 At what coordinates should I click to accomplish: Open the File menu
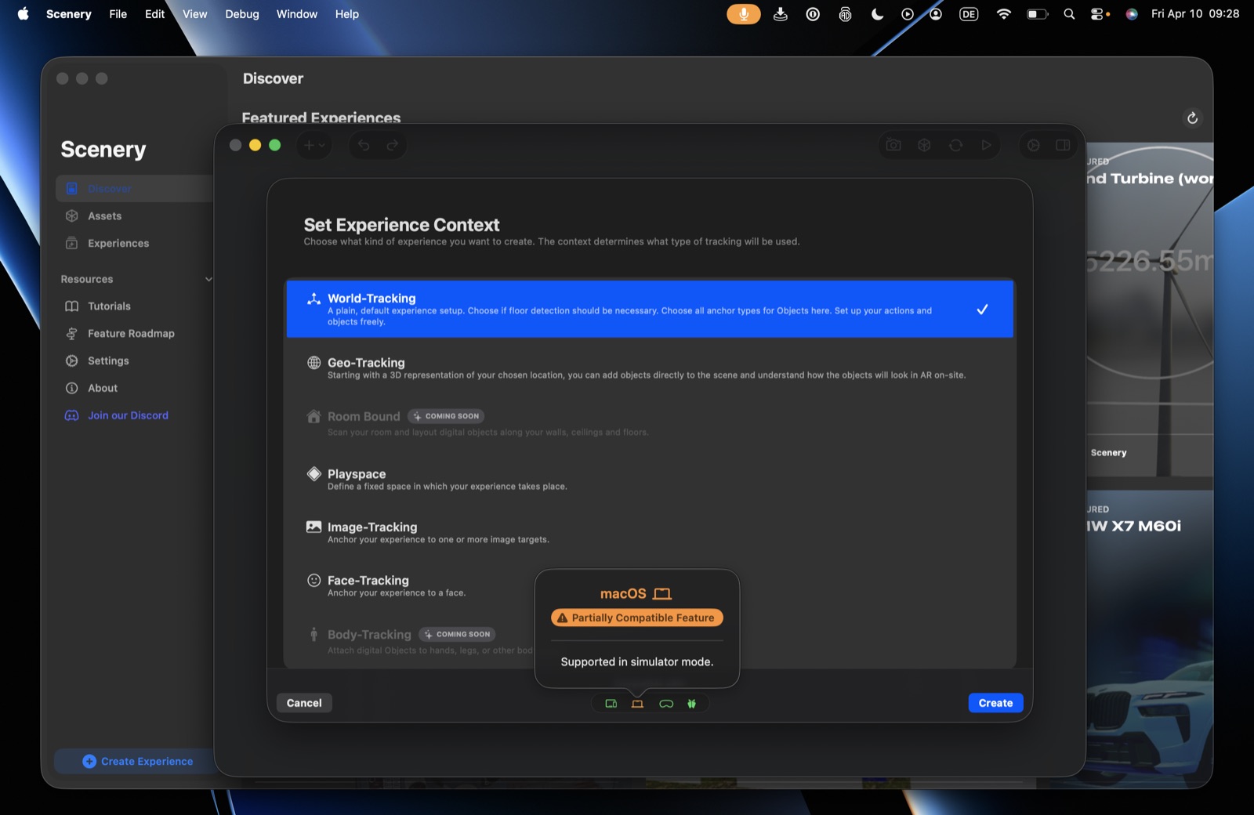118,14
